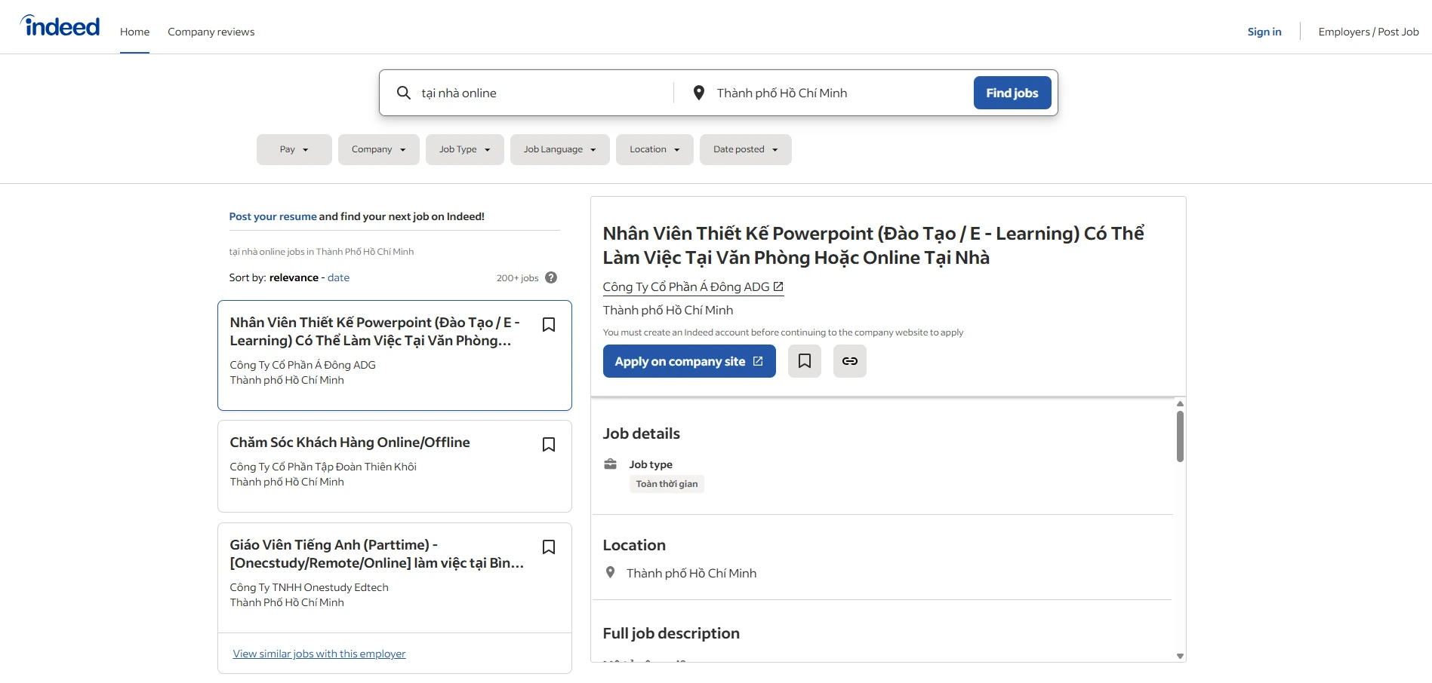
Task: Open the Chăm Sóc Khách Hàng Online/Offline job title
Action: [x=350, y=443]
